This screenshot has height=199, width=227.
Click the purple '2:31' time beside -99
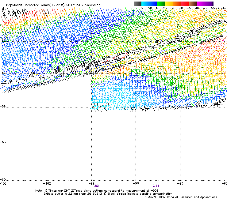click(97, 186)
